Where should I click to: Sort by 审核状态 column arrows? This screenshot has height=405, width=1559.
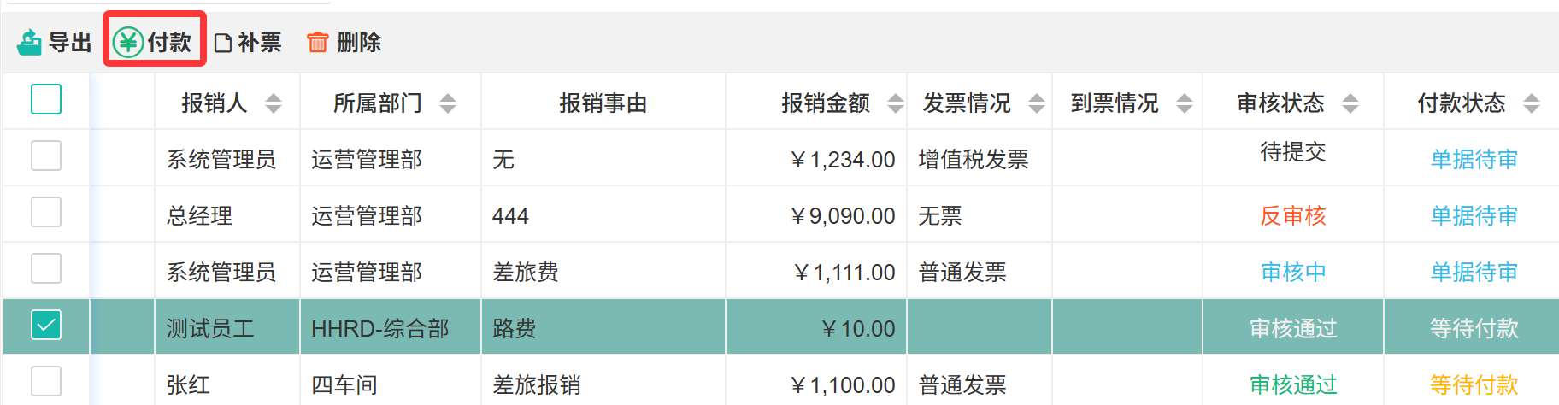(1350, 103)
